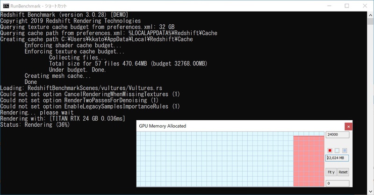This screenshot has width=374, height=195.
Task: Click the 'Total size for 57 files 470.64MB' line
Action: point(98,64)
